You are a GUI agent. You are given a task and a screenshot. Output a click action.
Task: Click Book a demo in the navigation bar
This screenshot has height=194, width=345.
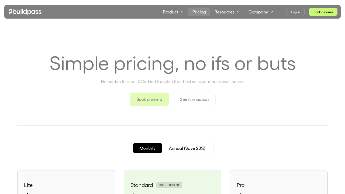tap(323, 12)
